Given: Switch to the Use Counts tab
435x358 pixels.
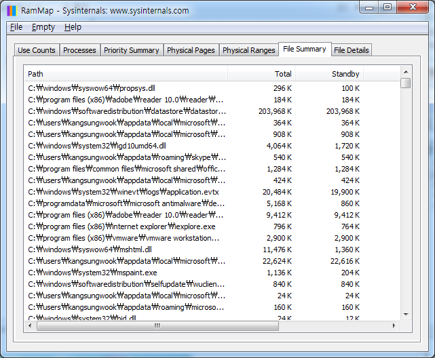Looking at the screenshot, I should coord(37,50).
